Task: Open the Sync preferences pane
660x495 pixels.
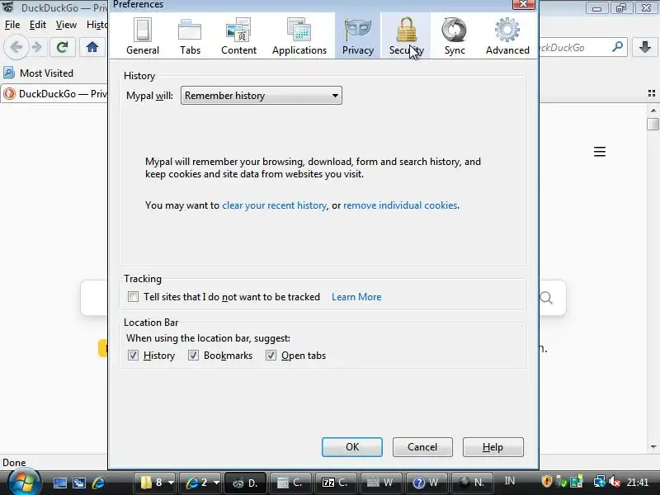Action: tap(455, 36)
